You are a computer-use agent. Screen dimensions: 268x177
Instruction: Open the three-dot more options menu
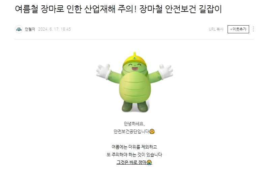click(253, 29)
